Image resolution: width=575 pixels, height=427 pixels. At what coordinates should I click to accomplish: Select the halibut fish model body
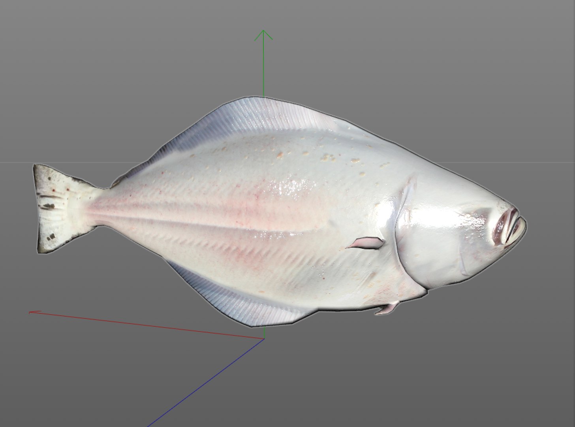280,212
